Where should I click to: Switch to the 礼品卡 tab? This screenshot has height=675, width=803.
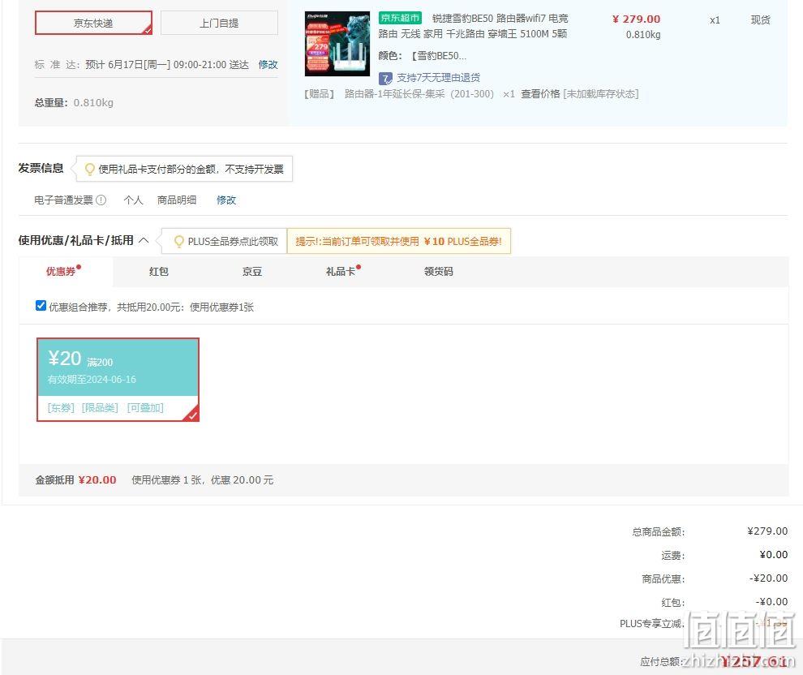pyautogui.click(x=341, y=272)
